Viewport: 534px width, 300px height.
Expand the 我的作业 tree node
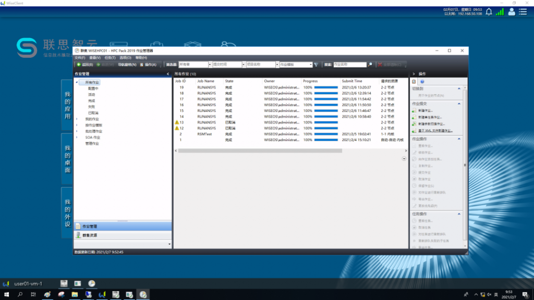tap(77, 119)
